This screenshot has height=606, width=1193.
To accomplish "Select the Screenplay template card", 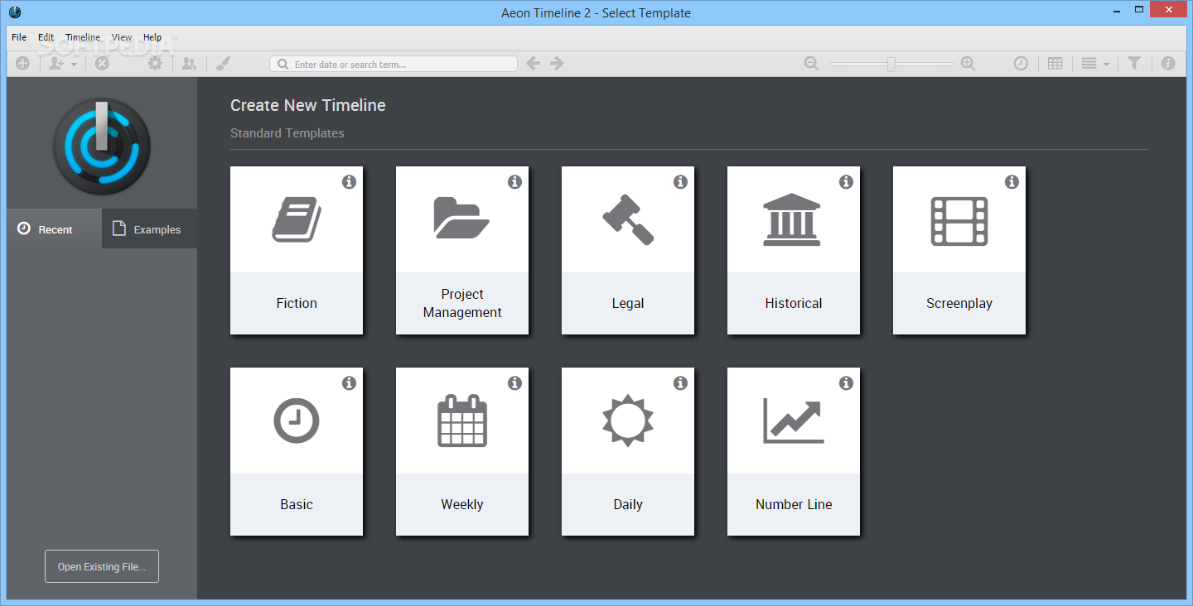I will 959,250.
